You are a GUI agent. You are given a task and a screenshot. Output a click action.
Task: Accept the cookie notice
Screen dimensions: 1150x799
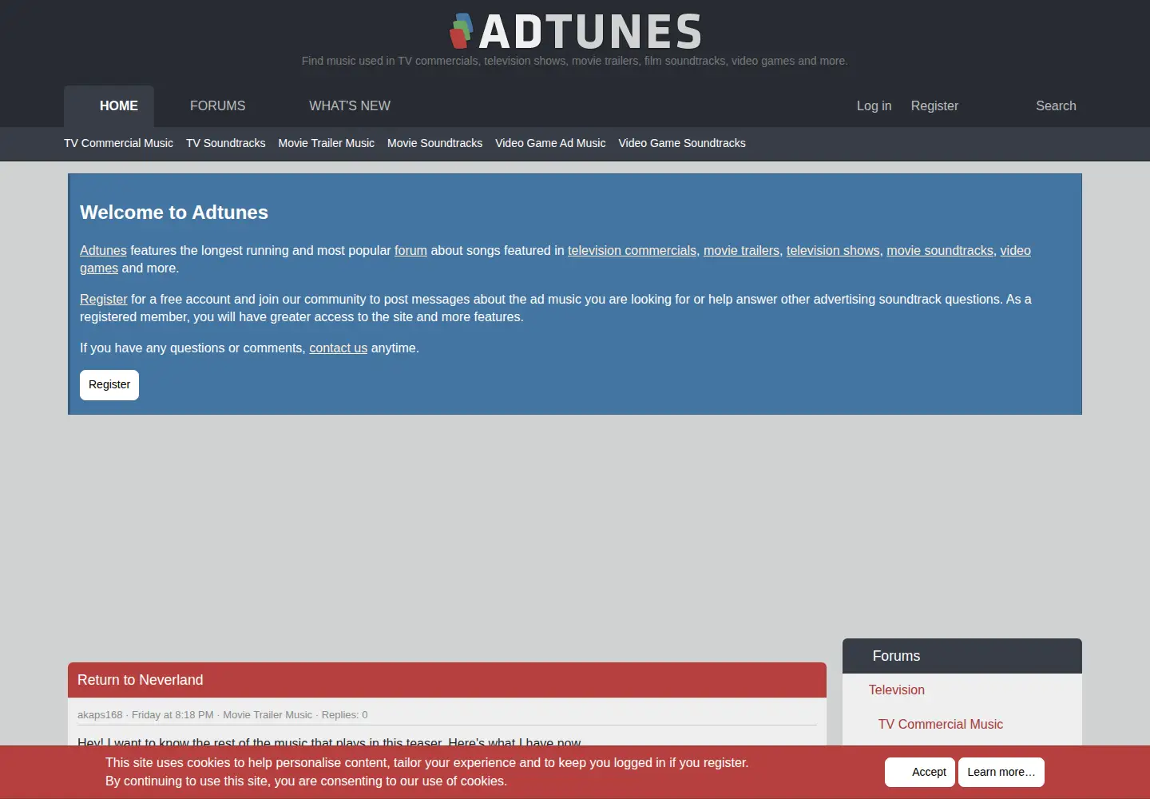pos(920,773)
